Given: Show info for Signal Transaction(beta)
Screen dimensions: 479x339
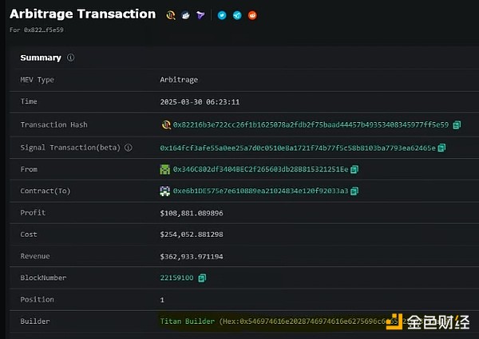Looking at the screenshot, I should [128, 148].
